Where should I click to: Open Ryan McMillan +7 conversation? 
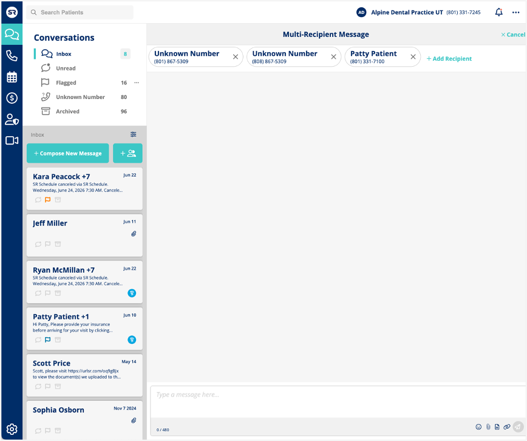point(84,282)
